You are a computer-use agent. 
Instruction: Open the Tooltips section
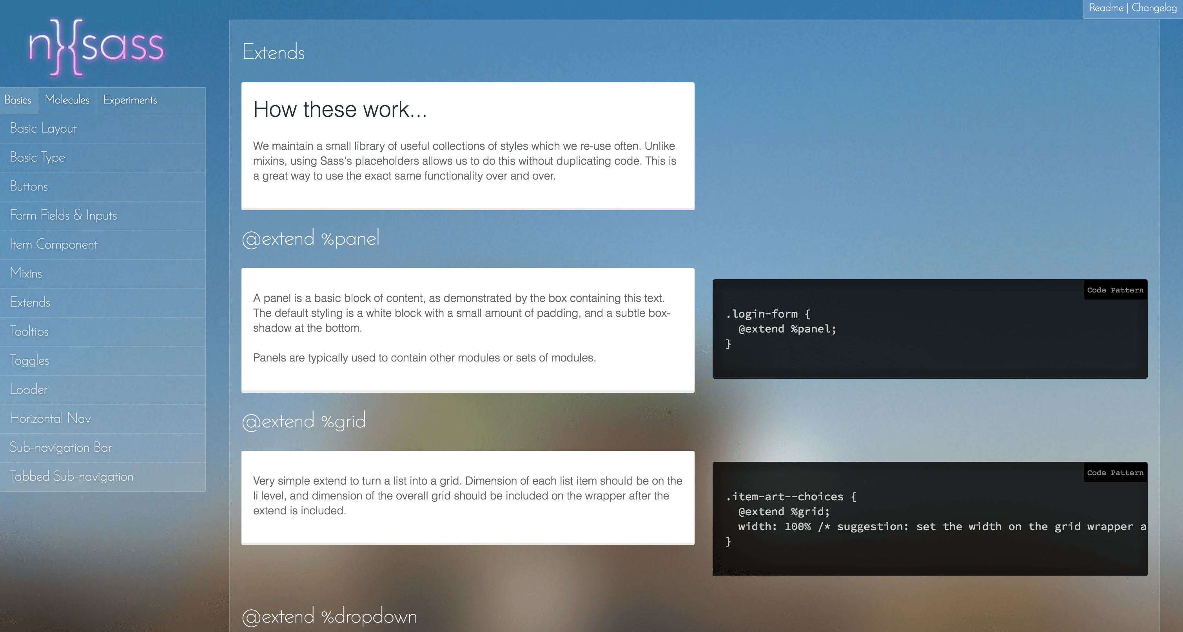point(103,331)
